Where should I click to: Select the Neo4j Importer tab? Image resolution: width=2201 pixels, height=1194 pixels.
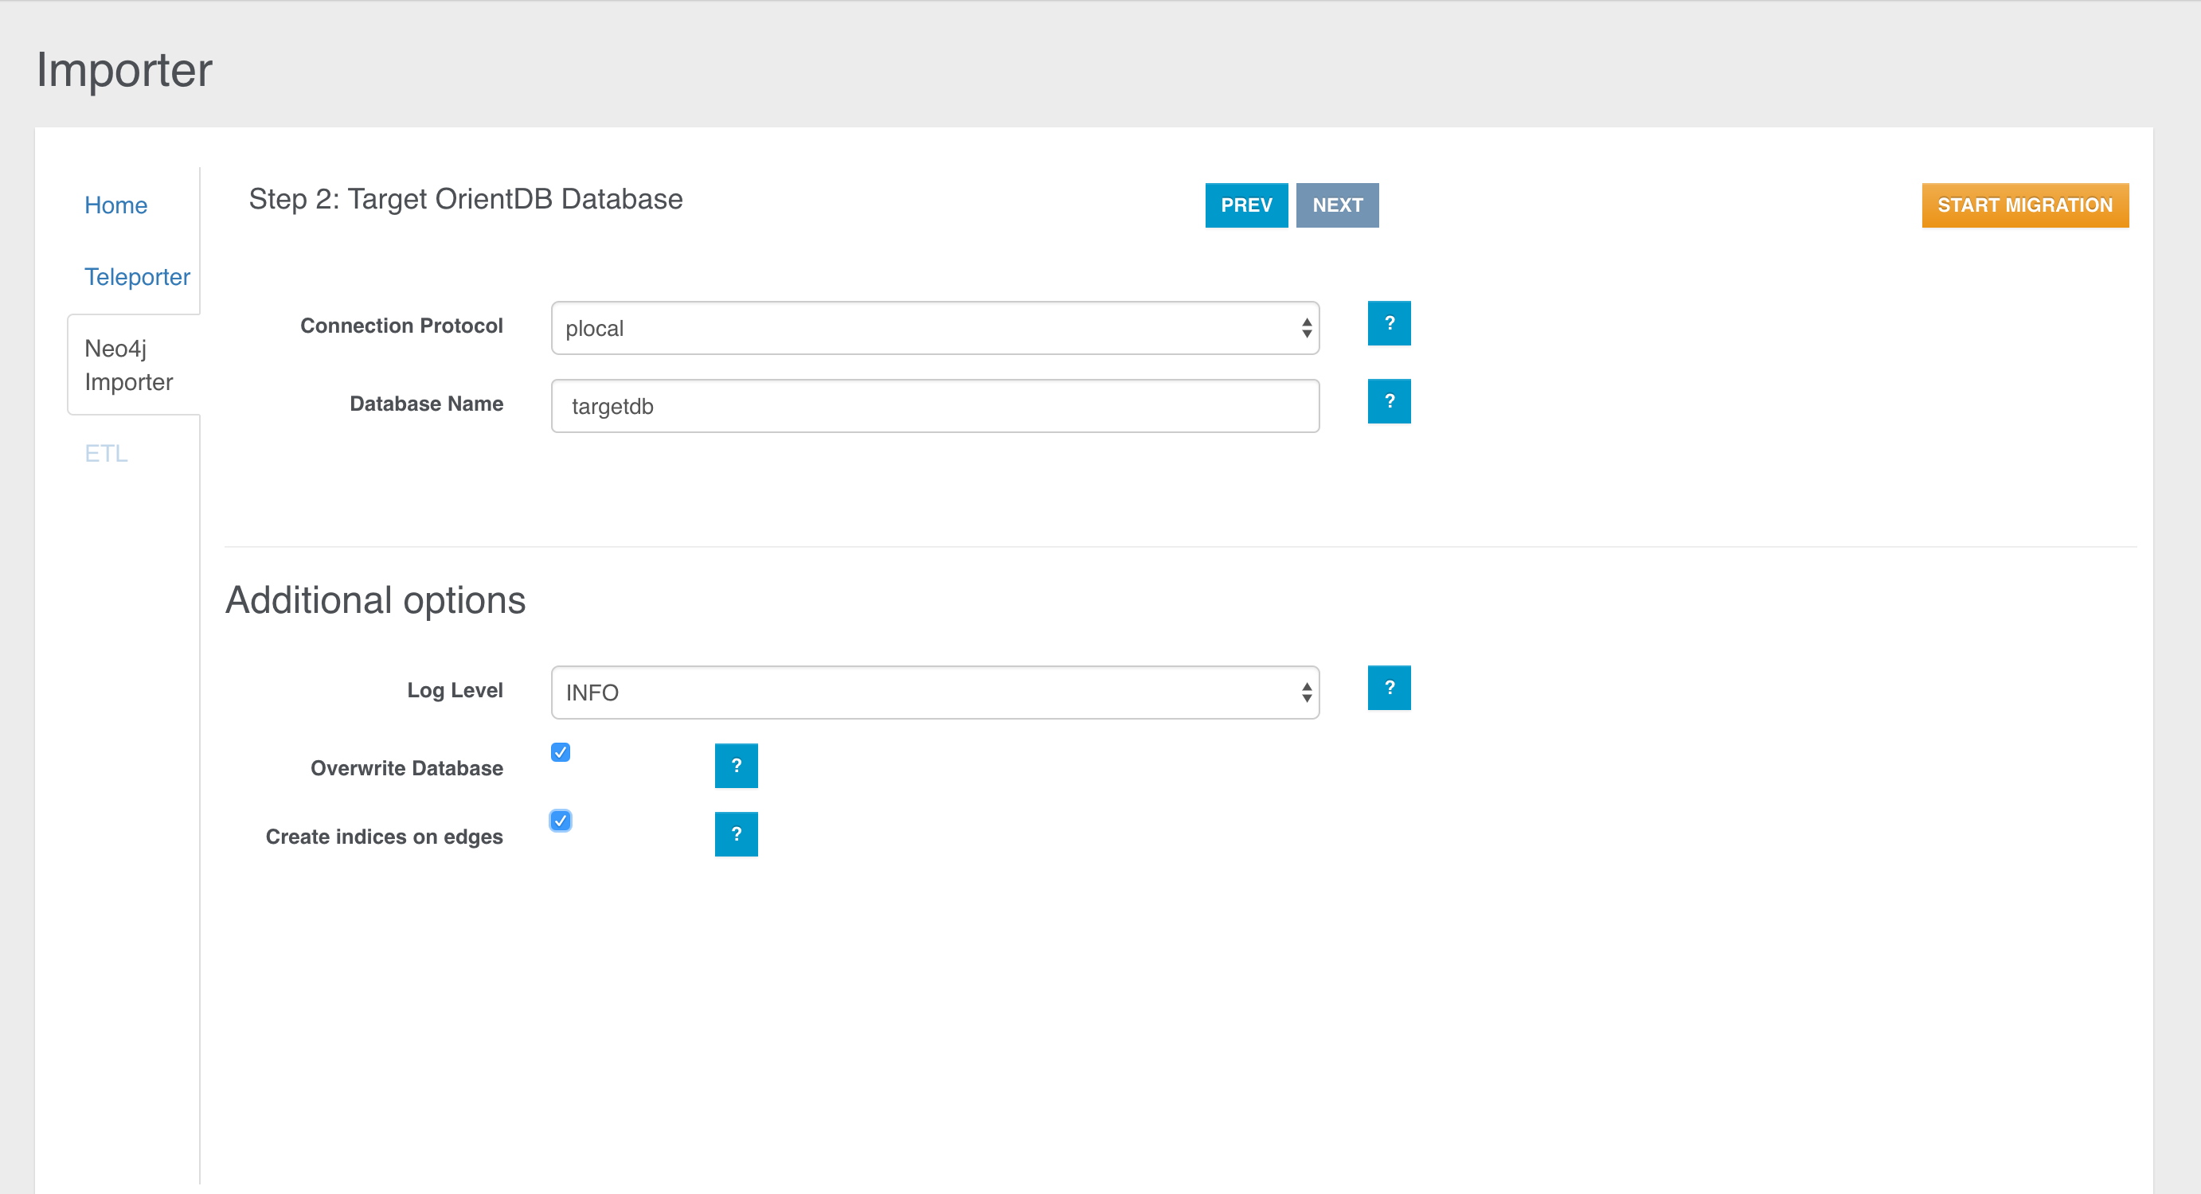(128, 365)
